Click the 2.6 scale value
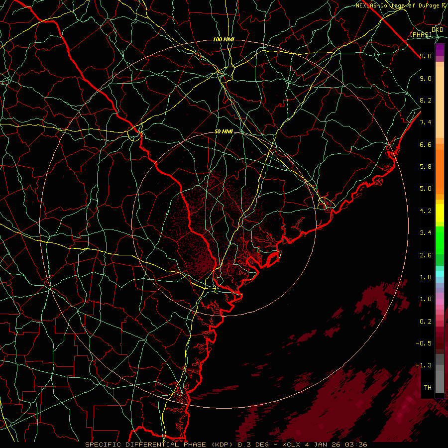448x448 pixels. point(426,255)
